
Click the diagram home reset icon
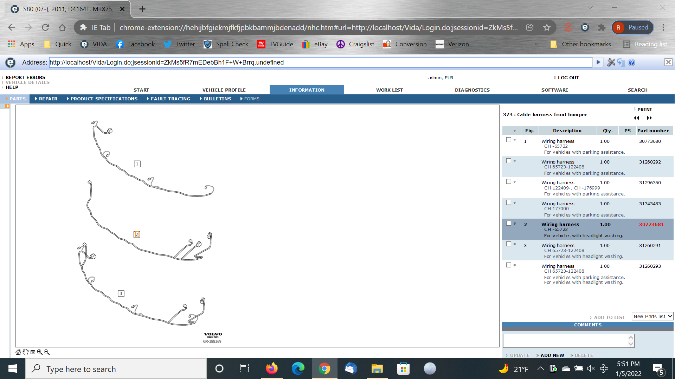tap(18, 352)
